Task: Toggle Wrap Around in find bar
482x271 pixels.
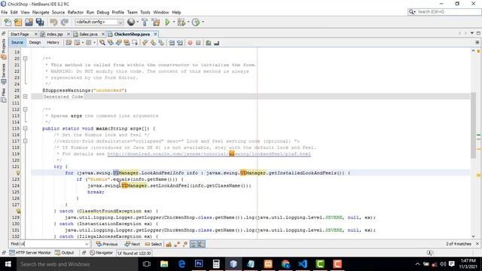Action: (x=201, y=244)
